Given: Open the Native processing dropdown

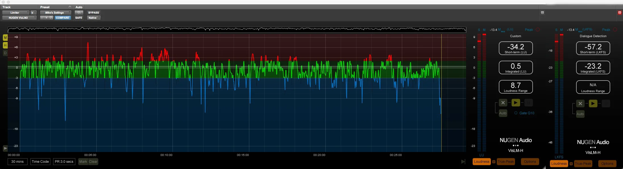Looking at the screenshot, I should point(94,18).
